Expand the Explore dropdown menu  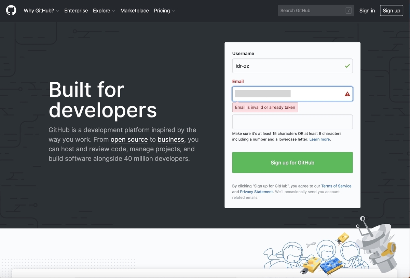click(x=104, y=11)
